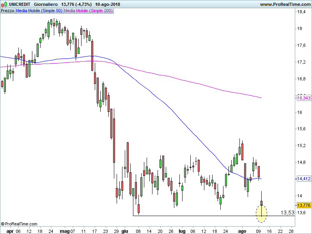Select the yellow highlighted ellipse on last candle
Screen dimensions: 312x234
261,213
